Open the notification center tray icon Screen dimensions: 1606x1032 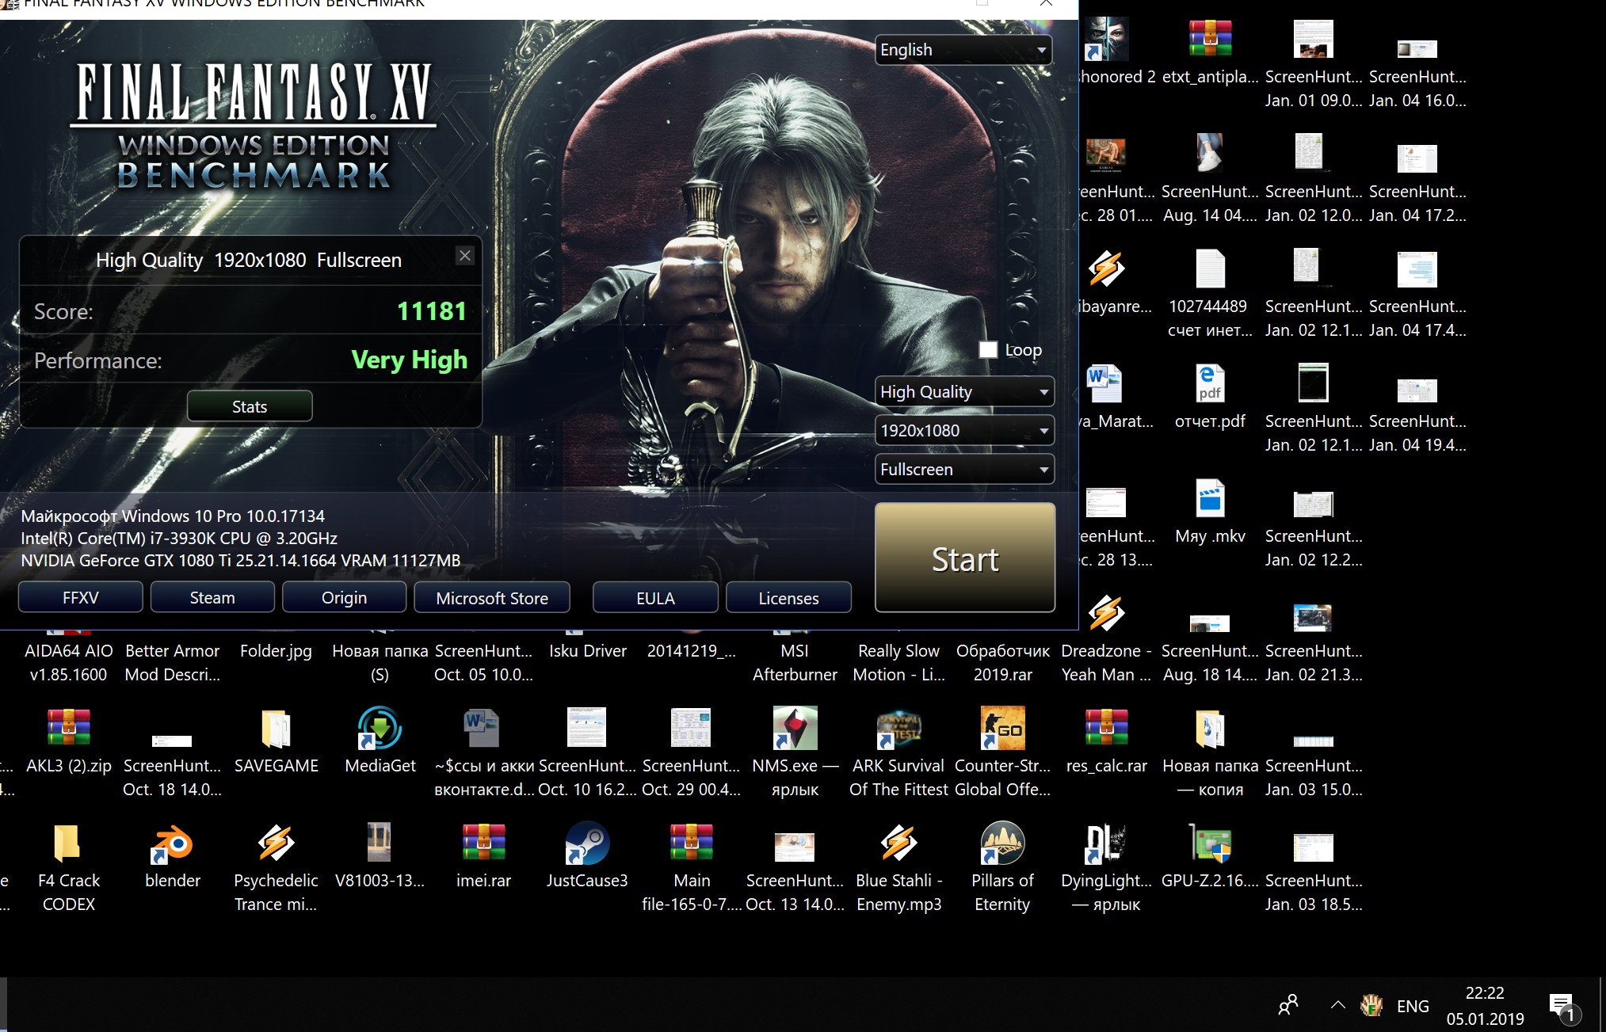(x=1561, y=1006)
